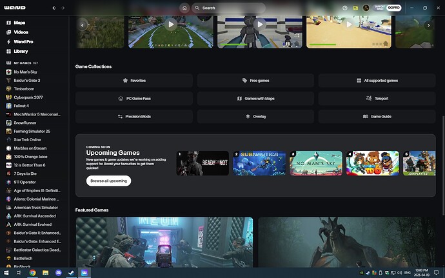Click the GO PRO button
The width and height of the screenshot is (445, 278).
393,8
